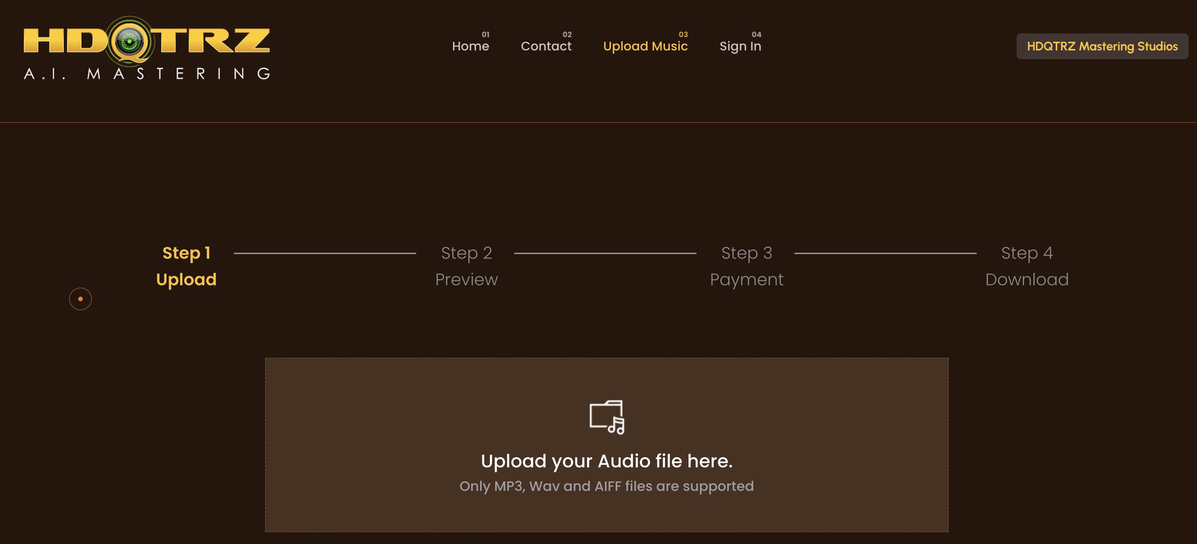The image size is (1197, 544).
Task: Select the Step 4 Download stage
Action: [1026, 266]
